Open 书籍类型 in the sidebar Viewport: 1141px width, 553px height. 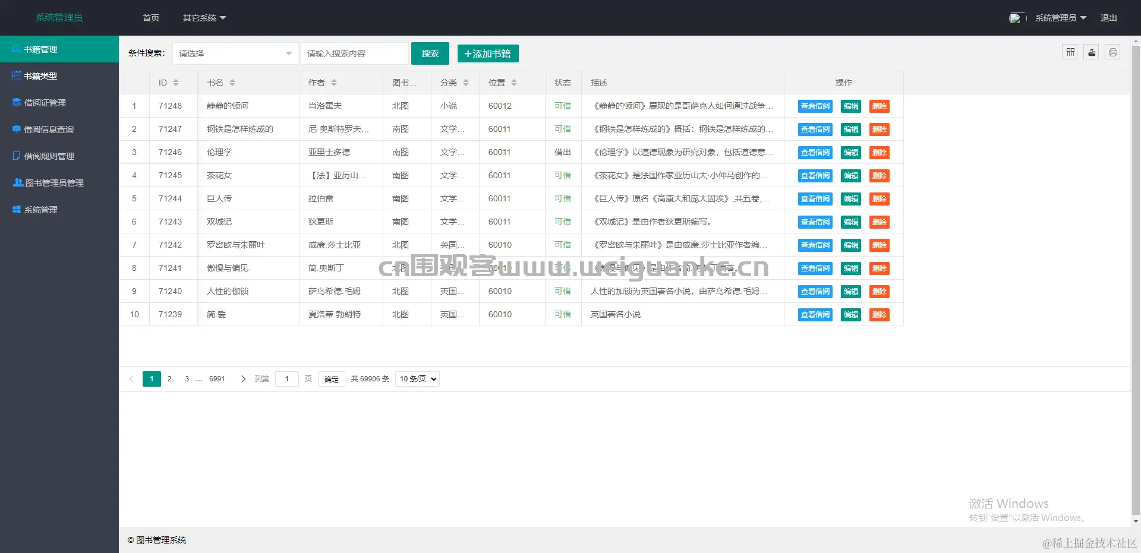point(59,76)
